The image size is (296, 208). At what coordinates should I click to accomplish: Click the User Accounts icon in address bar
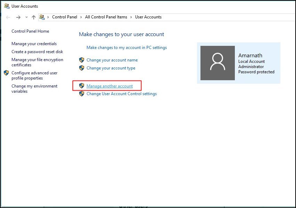(x=42, y=17)
